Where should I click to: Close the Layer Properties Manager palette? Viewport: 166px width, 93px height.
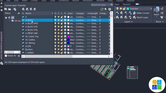coord(2,3)
